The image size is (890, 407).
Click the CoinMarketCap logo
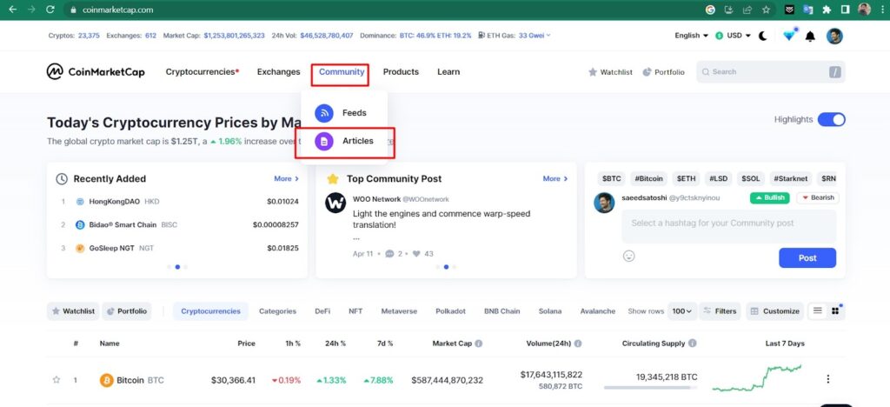point(96,71)
